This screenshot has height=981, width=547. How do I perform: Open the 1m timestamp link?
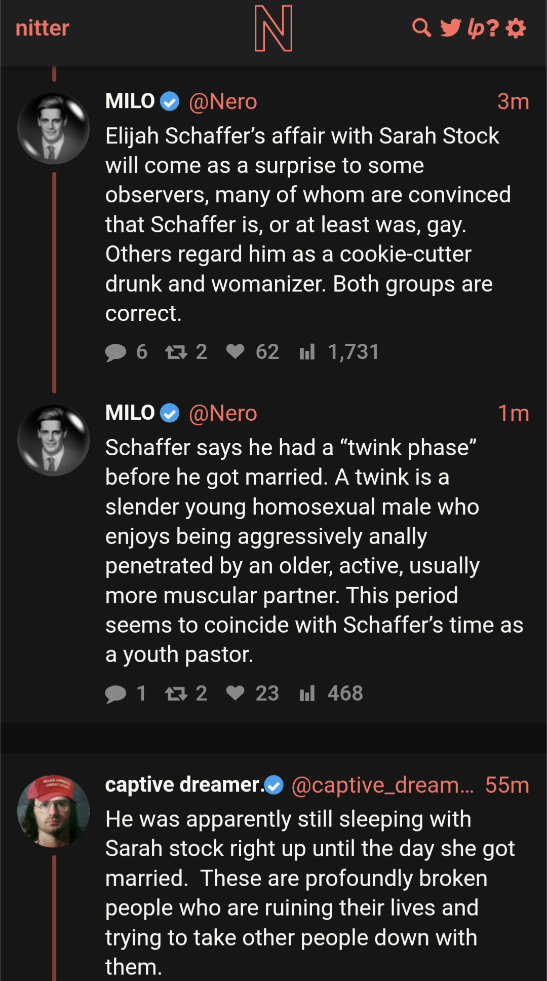pyautogui.click(x=513, y=413)
